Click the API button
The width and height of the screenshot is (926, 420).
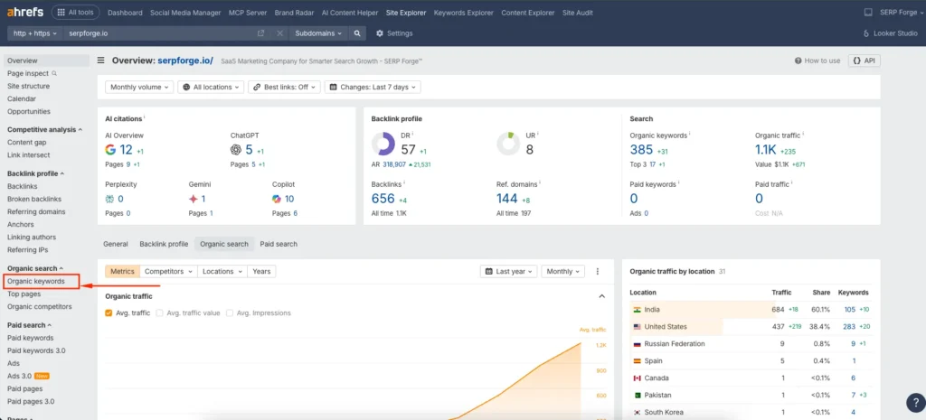pyautogui.click(x=865, y=61)
